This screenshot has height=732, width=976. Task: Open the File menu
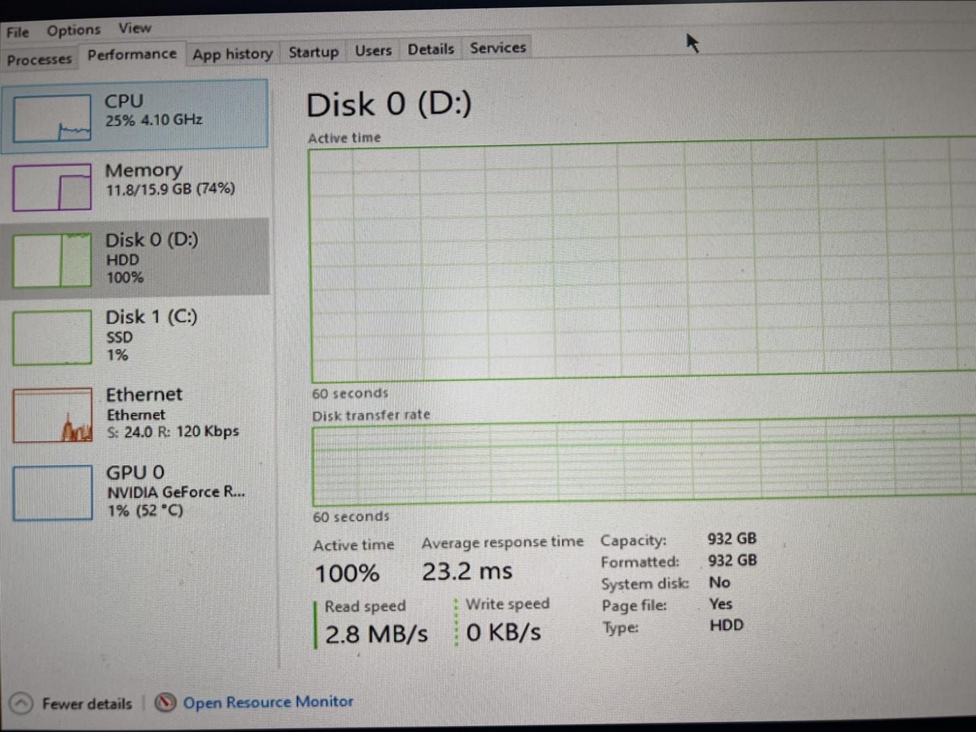18,32
